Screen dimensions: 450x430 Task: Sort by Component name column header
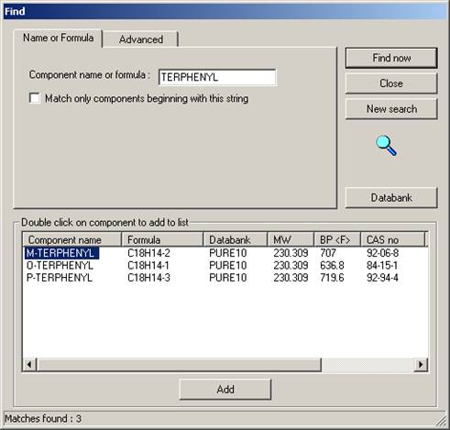[72, 239]
